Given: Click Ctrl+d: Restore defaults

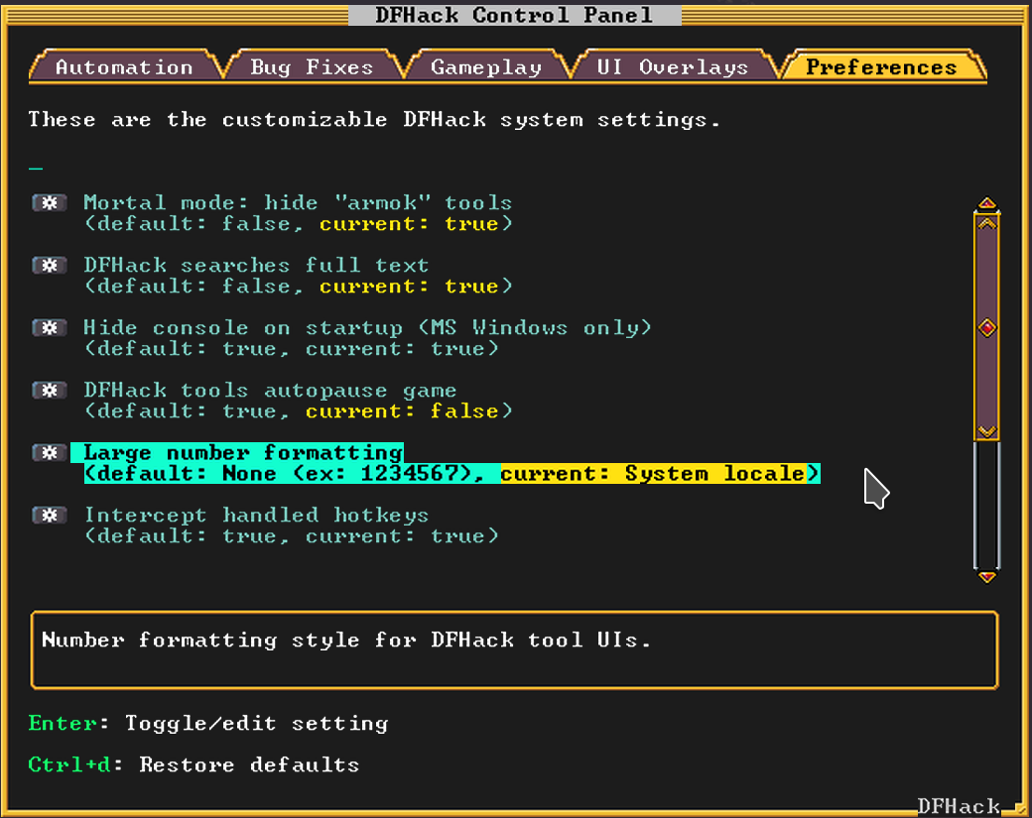Looking at the screenshot, I should pos(193,764).
